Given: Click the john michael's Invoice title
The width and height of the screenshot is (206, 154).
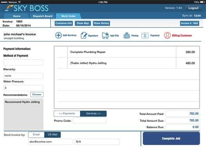Looking at the screenshot, I should (x=20, y=34).
